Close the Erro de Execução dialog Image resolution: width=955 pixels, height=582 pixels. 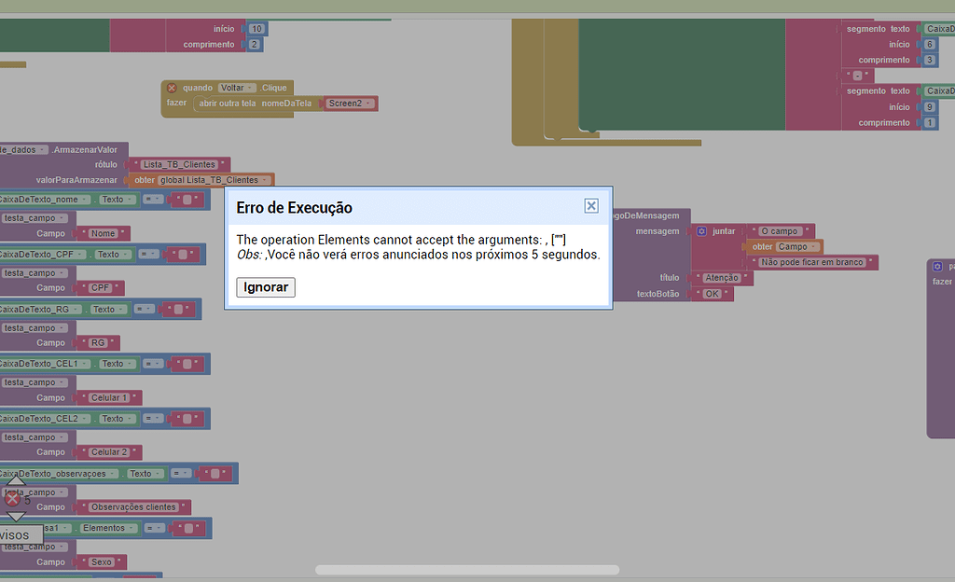click(x=590, y=206)
